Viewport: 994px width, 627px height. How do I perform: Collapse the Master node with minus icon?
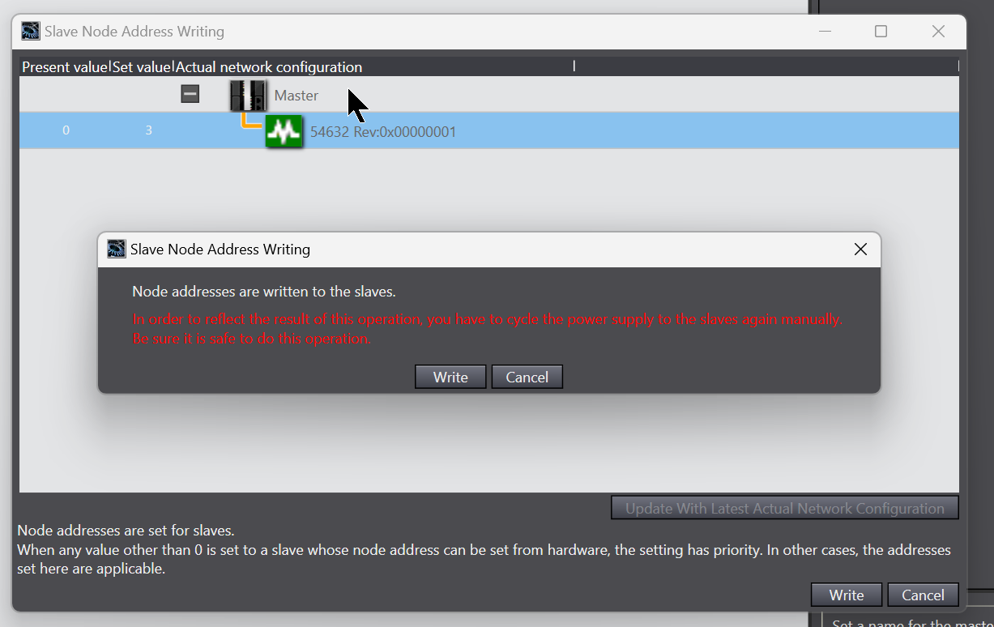tap(190, 95)
